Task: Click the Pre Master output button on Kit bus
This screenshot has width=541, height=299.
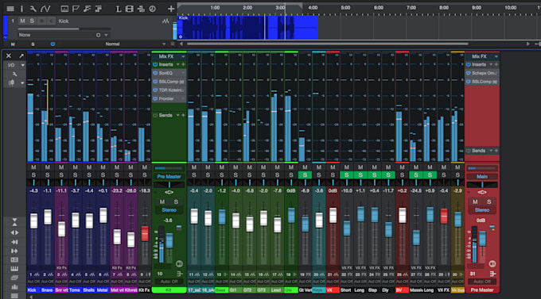Action: coord(169,177)
